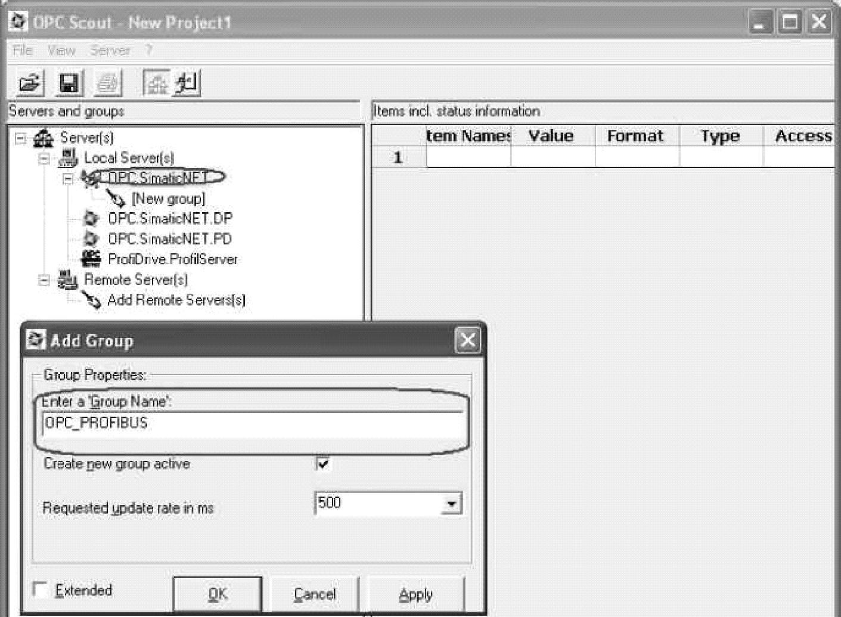
Task: Click the OPC.SimaticNET.PD server icon
Action: pos(91,238)
